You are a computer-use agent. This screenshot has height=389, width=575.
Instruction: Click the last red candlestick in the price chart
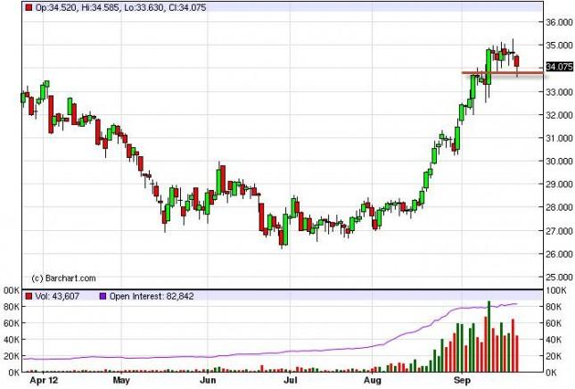click(x=517, y=62)
